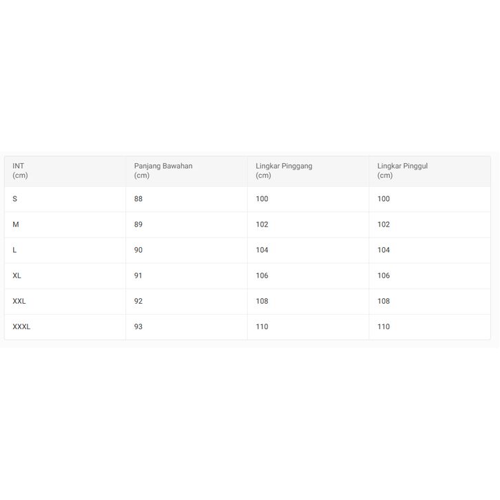Click the Panjang Bawahan value 88
The height and width of the screenshot is (500, 500).
[x=138, y=199]
